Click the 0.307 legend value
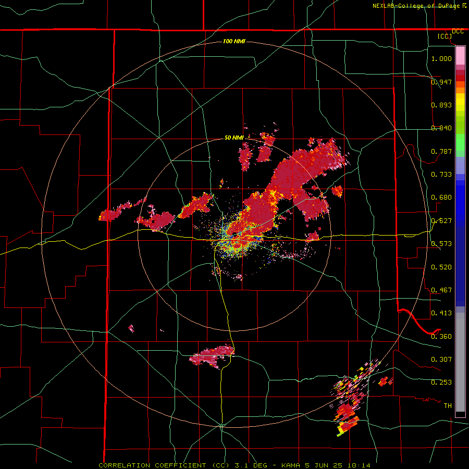This screenshot has width=469, height=469. (x=441, y=359)
